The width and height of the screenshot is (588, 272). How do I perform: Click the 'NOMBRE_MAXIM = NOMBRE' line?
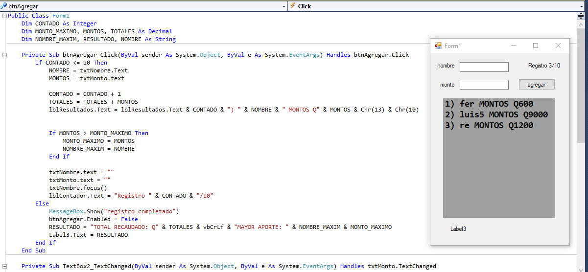tap(98, 149)
